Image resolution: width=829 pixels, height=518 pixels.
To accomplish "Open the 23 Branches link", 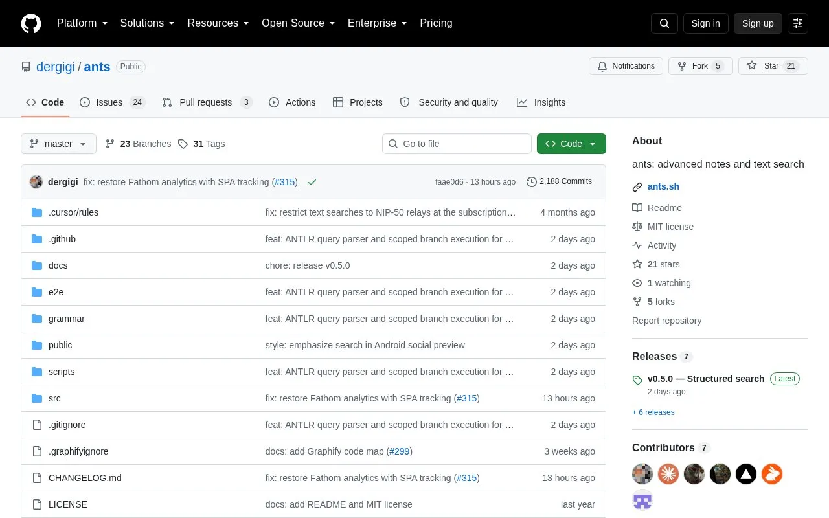I will click(x=138, y=144).
